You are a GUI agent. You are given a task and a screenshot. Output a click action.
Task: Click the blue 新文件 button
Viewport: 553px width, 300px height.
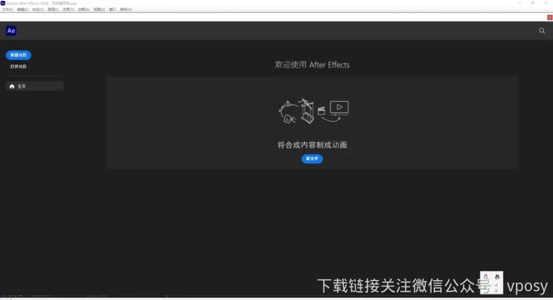(312, 159)
